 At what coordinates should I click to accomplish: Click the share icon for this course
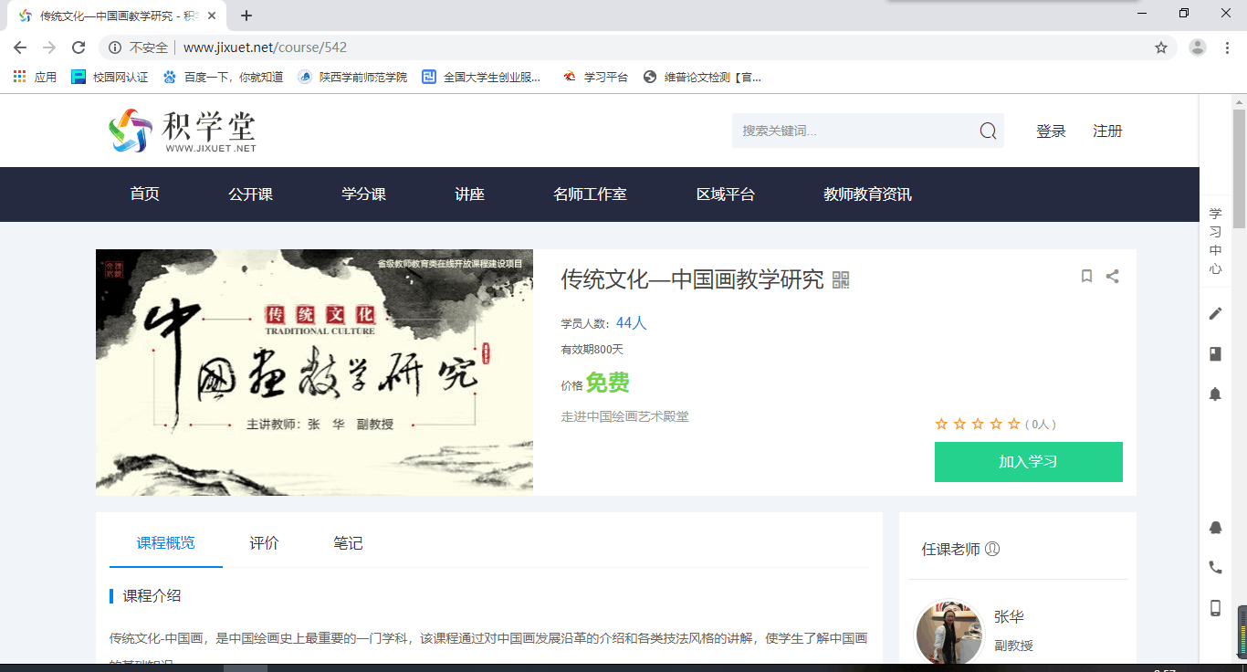1112,276
